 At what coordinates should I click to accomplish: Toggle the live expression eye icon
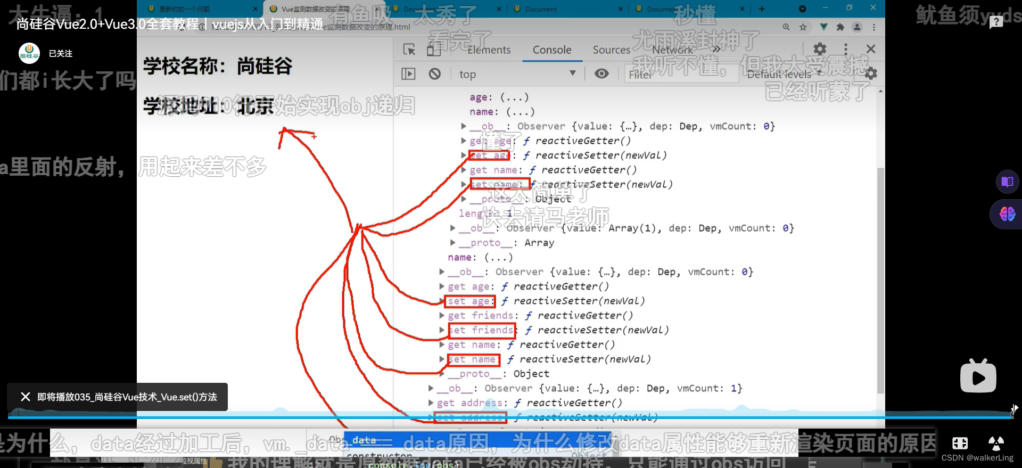(601, 73)
